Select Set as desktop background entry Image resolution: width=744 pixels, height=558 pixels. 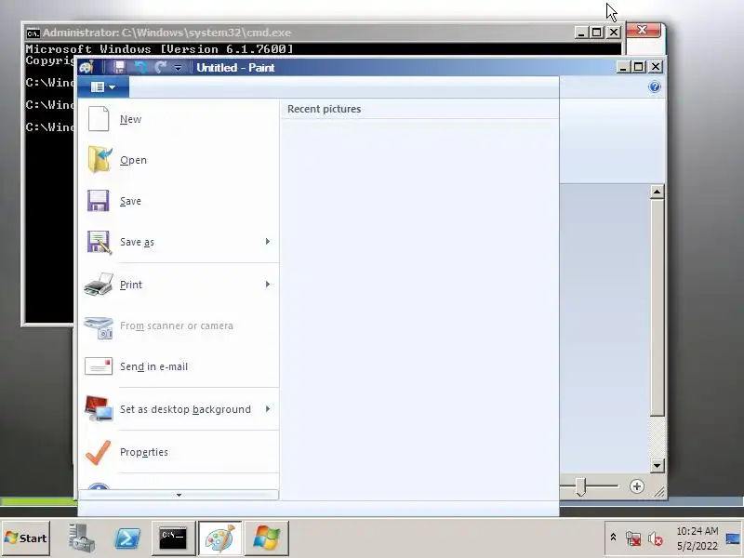pos(179,409)
